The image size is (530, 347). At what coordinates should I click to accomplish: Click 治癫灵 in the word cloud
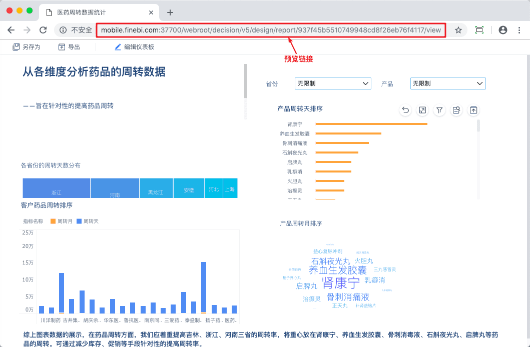coord(312,299)
